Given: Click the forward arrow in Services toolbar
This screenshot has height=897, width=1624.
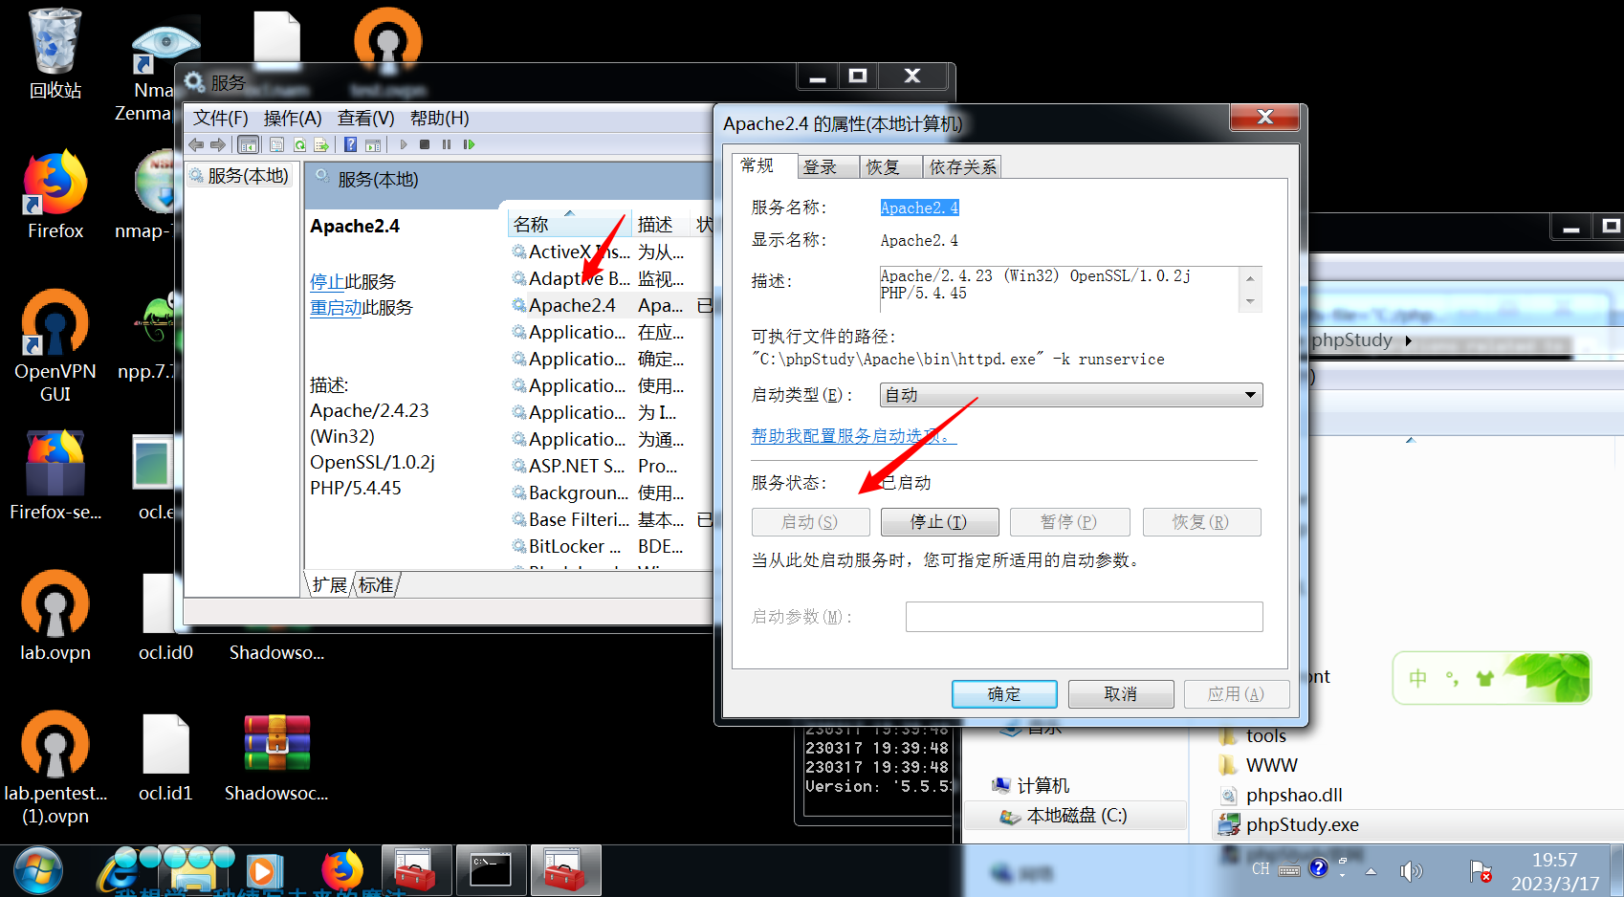Looking at the screenshot, I should (218, 144).
